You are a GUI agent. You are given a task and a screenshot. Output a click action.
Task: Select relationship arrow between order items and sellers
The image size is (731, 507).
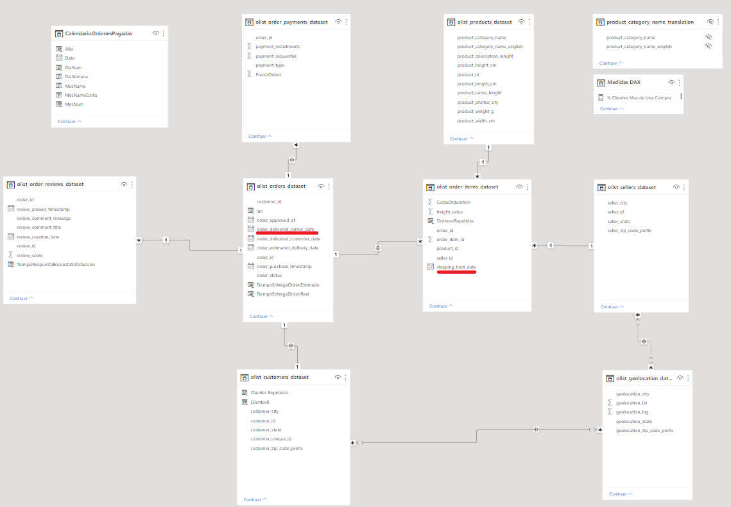coord(551,245)
